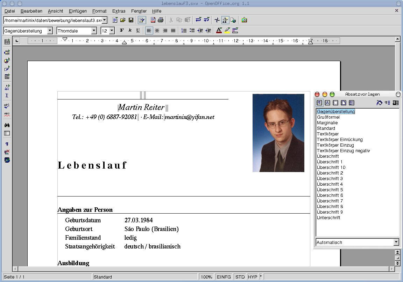The image size is (403, 282).
Task: Select the Textkörper paragraph style
Action: coord(327,134)
